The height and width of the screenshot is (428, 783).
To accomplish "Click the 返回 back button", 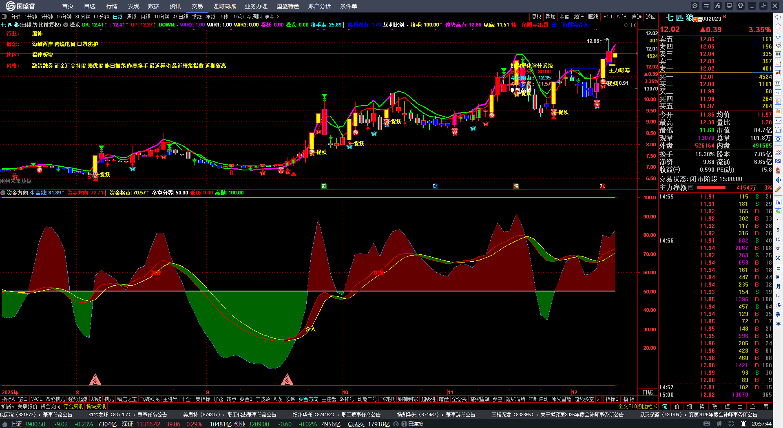I will pos(651,17).
